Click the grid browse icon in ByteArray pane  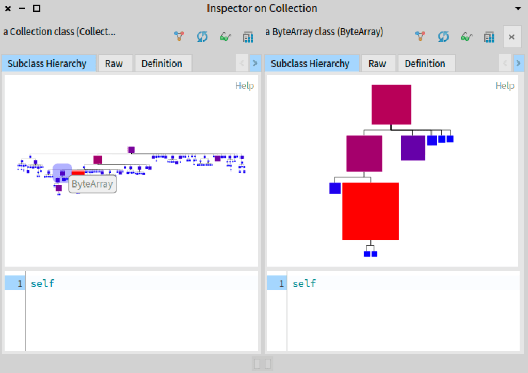(x=489, y=37)
